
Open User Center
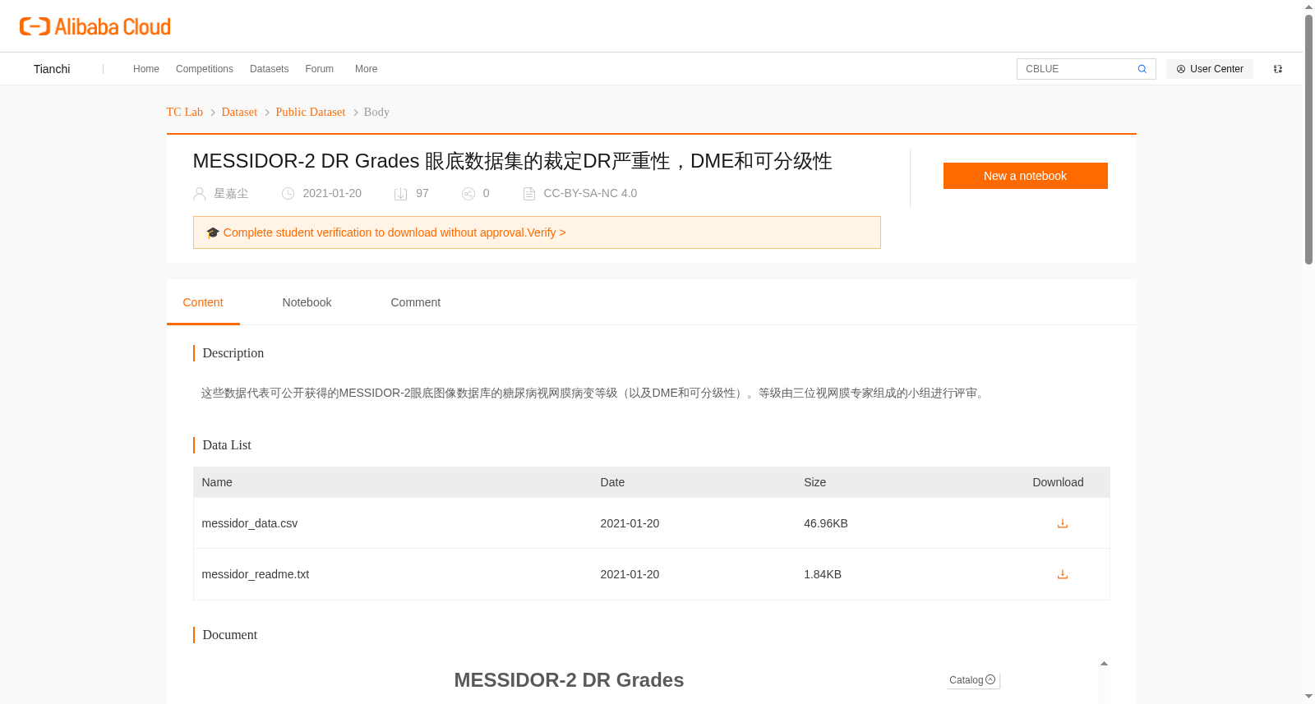tap(1209, 69)
